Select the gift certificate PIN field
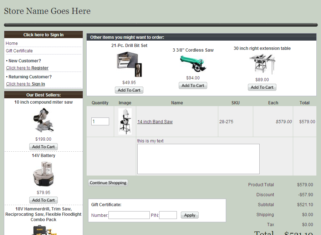Screen dimensions: 321x235 pos(168,215)
